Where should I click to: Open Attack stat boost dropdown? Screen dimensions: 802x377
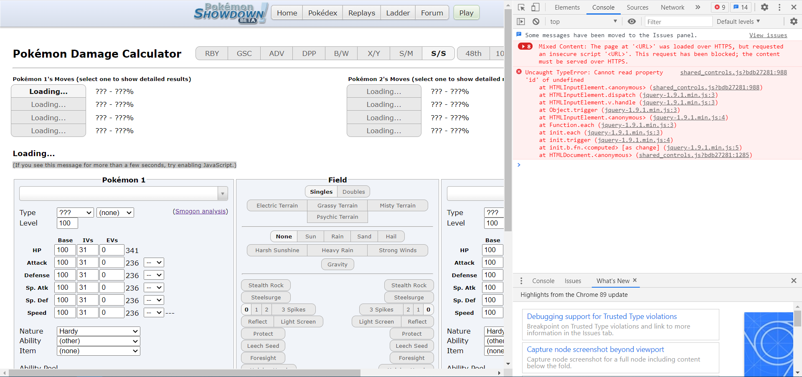pos(154,263)
